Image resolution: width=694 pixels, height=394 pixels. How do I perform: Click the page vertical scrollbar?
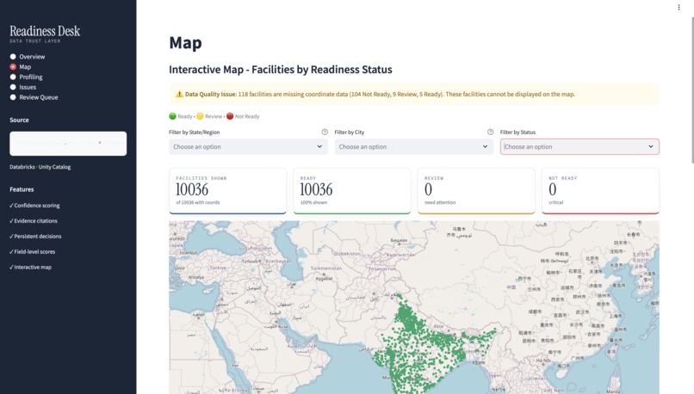coord(691,89)
